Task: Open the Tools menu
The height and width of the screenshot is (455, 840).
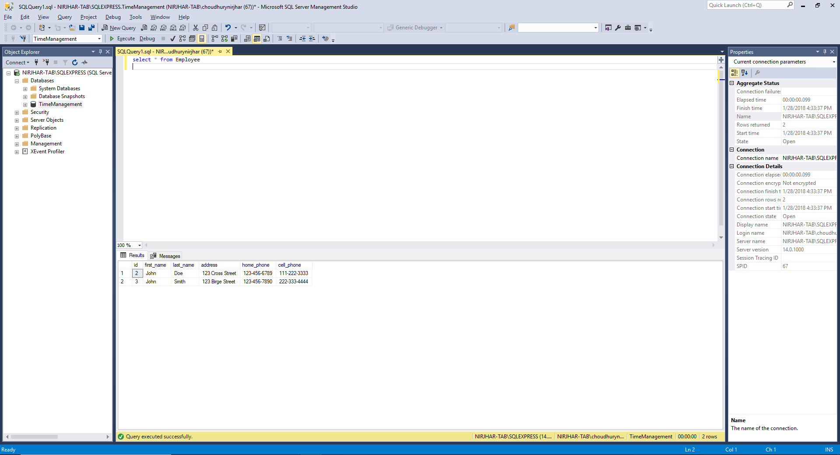Action: 135,17
